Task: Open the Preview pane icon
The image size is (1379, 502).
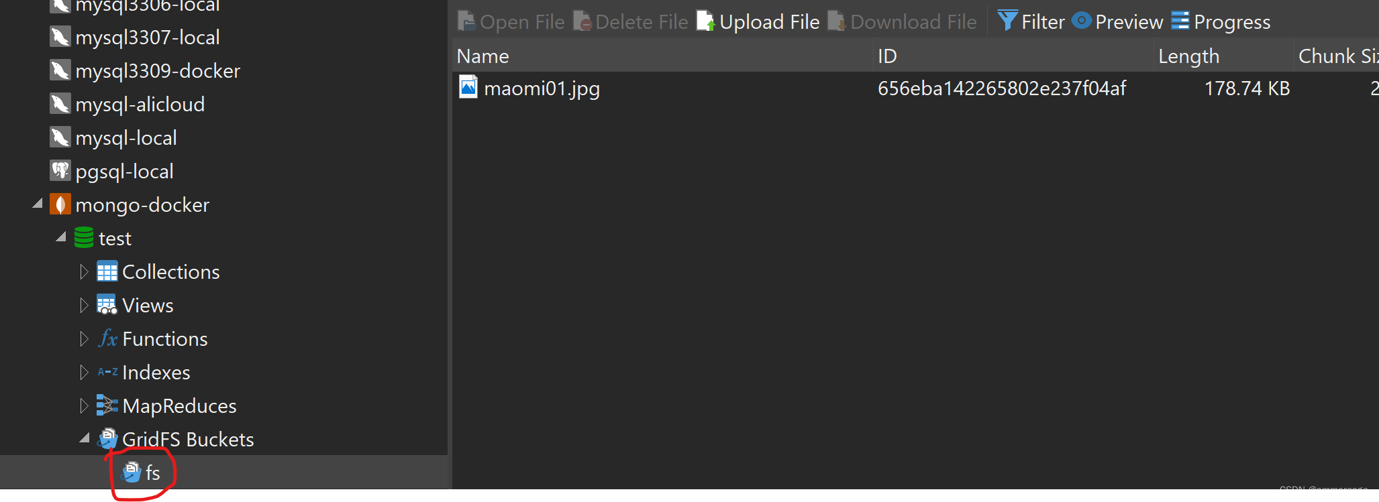Action: (x=1081, y=21)
